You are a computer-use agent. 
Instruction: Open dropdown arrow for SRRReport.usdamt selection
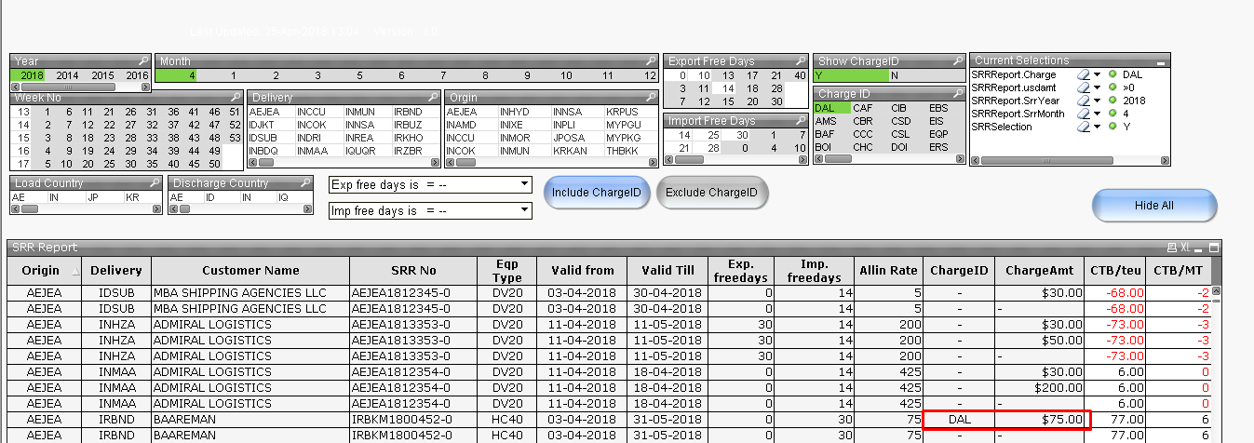(1097, 87)
